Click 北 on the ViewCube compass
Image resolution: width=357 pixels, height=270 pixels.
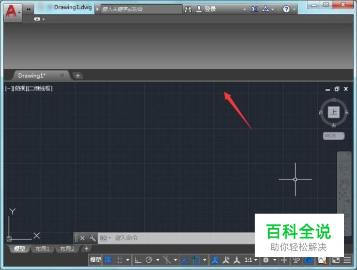(x=334, y=100)
